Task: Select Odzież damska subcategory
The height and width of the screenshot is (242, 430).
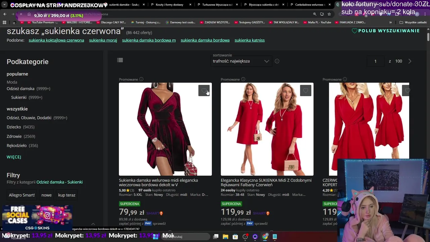Action: coord(20,89)
